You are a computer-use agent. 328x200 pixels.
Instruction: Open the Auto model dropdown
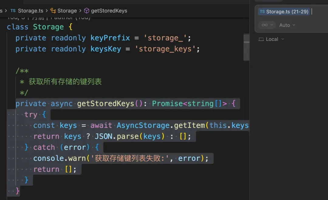coord(287,25)
